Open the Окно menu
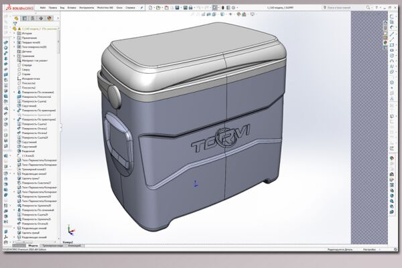 [119, 7]
